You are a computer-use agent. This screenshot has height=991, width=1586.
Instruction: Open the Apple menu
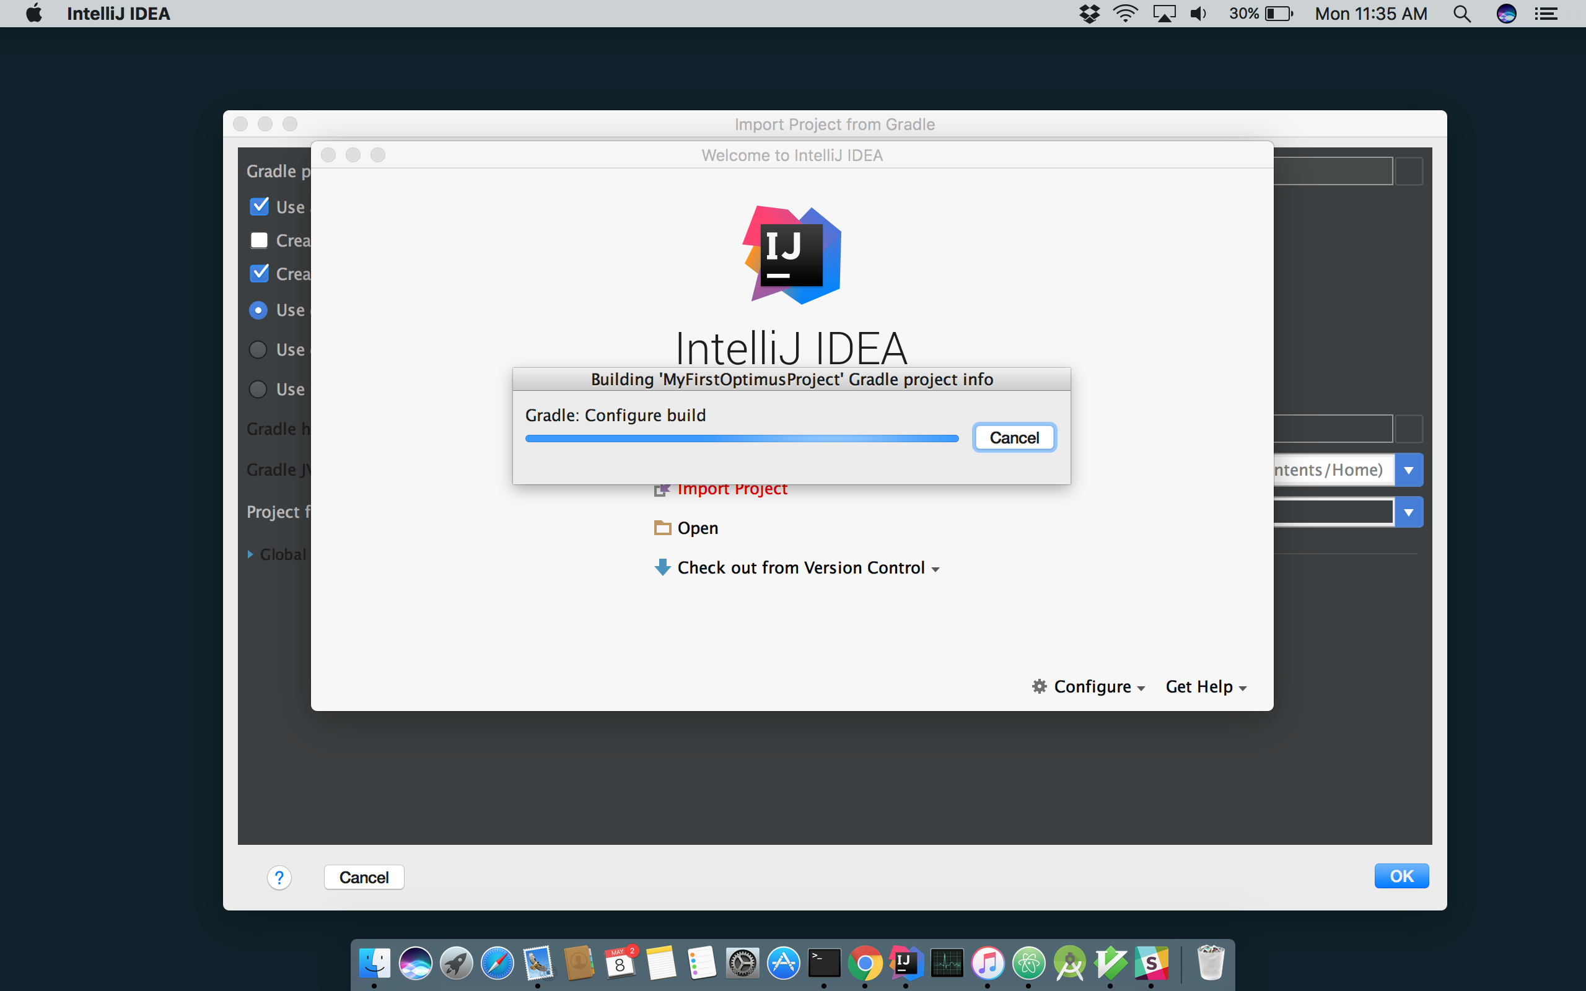(34, 13)
